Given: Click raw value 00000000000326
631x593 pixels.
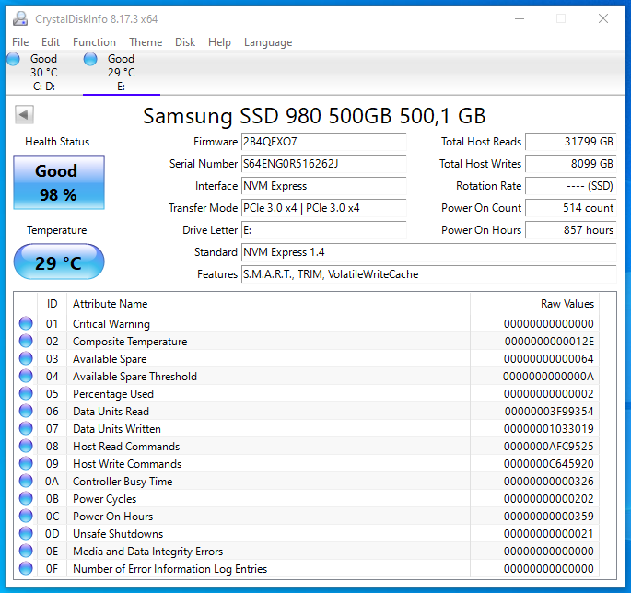Looking at the screenshot, I should pos(549,482).
